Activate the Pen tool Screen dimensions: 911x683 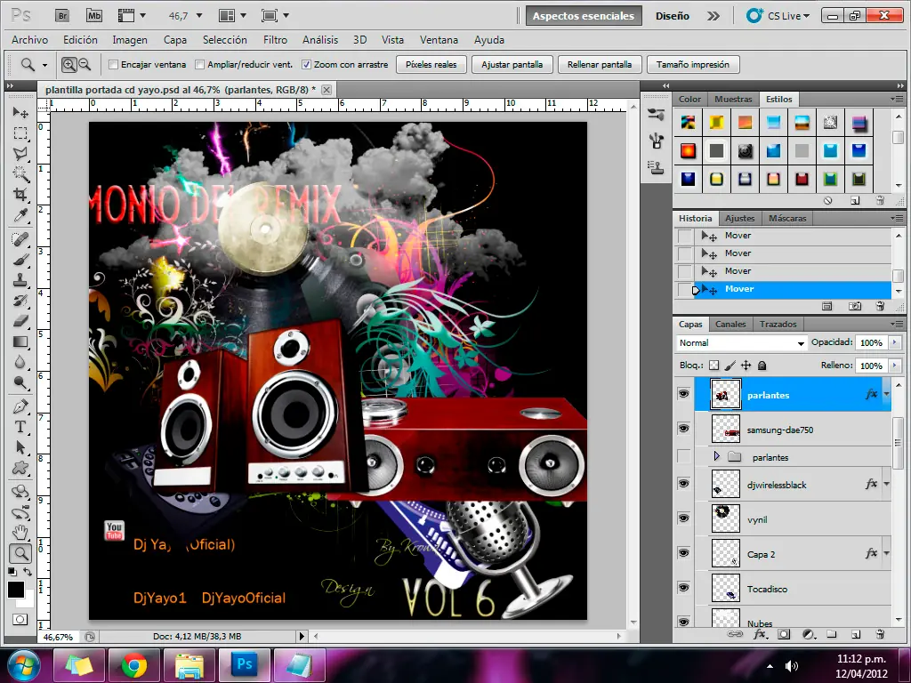point(20,406)
